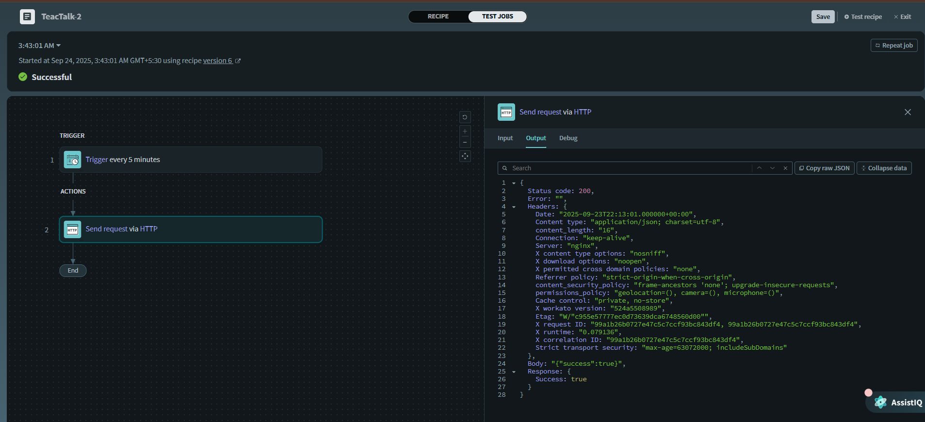This screenshot has height=422, width=925.
Task: Zoom out on the recipe canvas
Action: point(465,143)
